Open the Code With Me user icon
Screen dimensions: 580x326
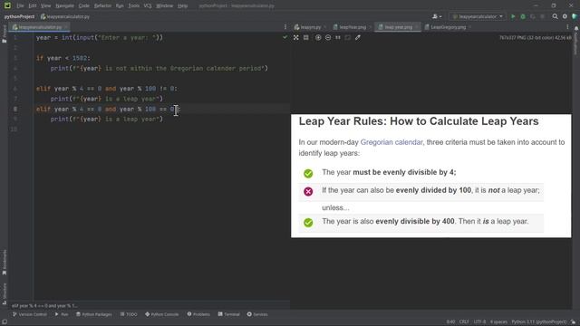coord(435,16)
